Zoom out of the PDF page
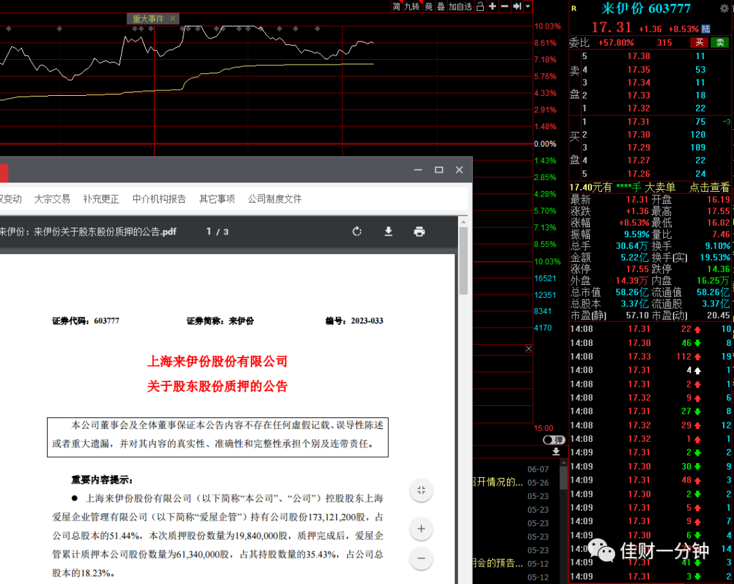Viewport: 734px width, 584px height. [421, 558]
